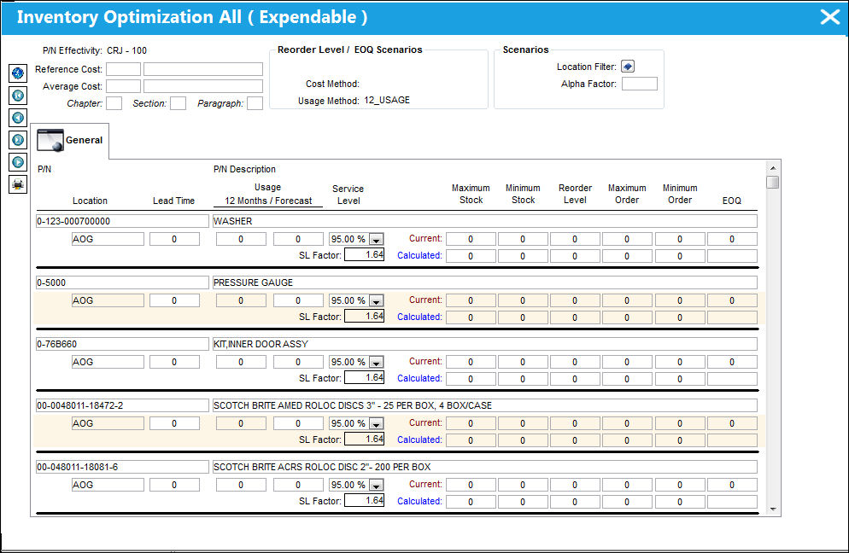This screenshot has height=553, width=849.
Task: Open the Location Filter lookup icon
Action: click(x=628, y=67)
